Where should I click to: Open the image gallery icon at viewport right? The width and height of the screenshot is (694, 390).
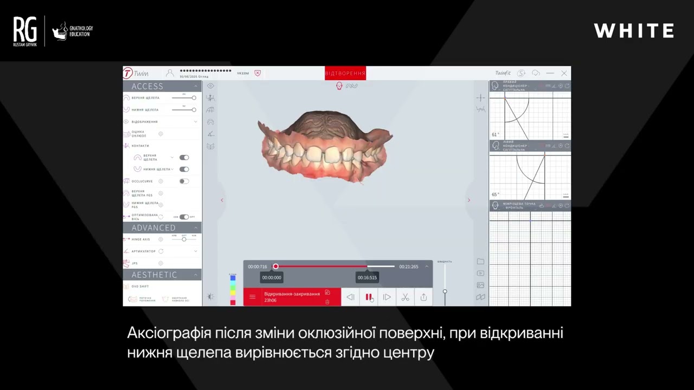[x=480, y=285]
